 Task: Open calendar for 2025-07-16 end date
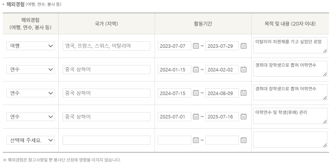click(x=243, y=117)
